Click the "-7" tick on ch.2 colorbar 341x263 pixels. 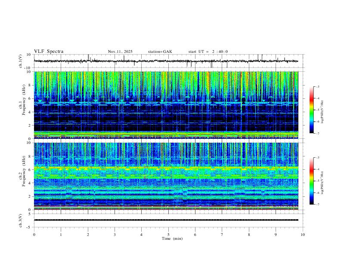pyautogui.click(x=317, y=205)
